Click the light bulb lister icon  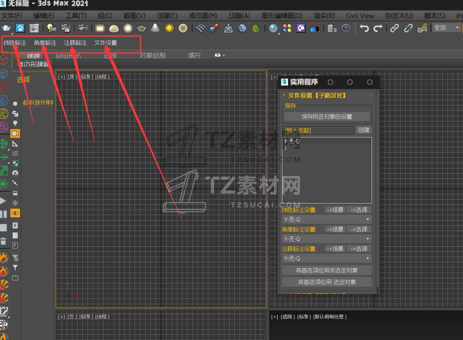point(52,28)
